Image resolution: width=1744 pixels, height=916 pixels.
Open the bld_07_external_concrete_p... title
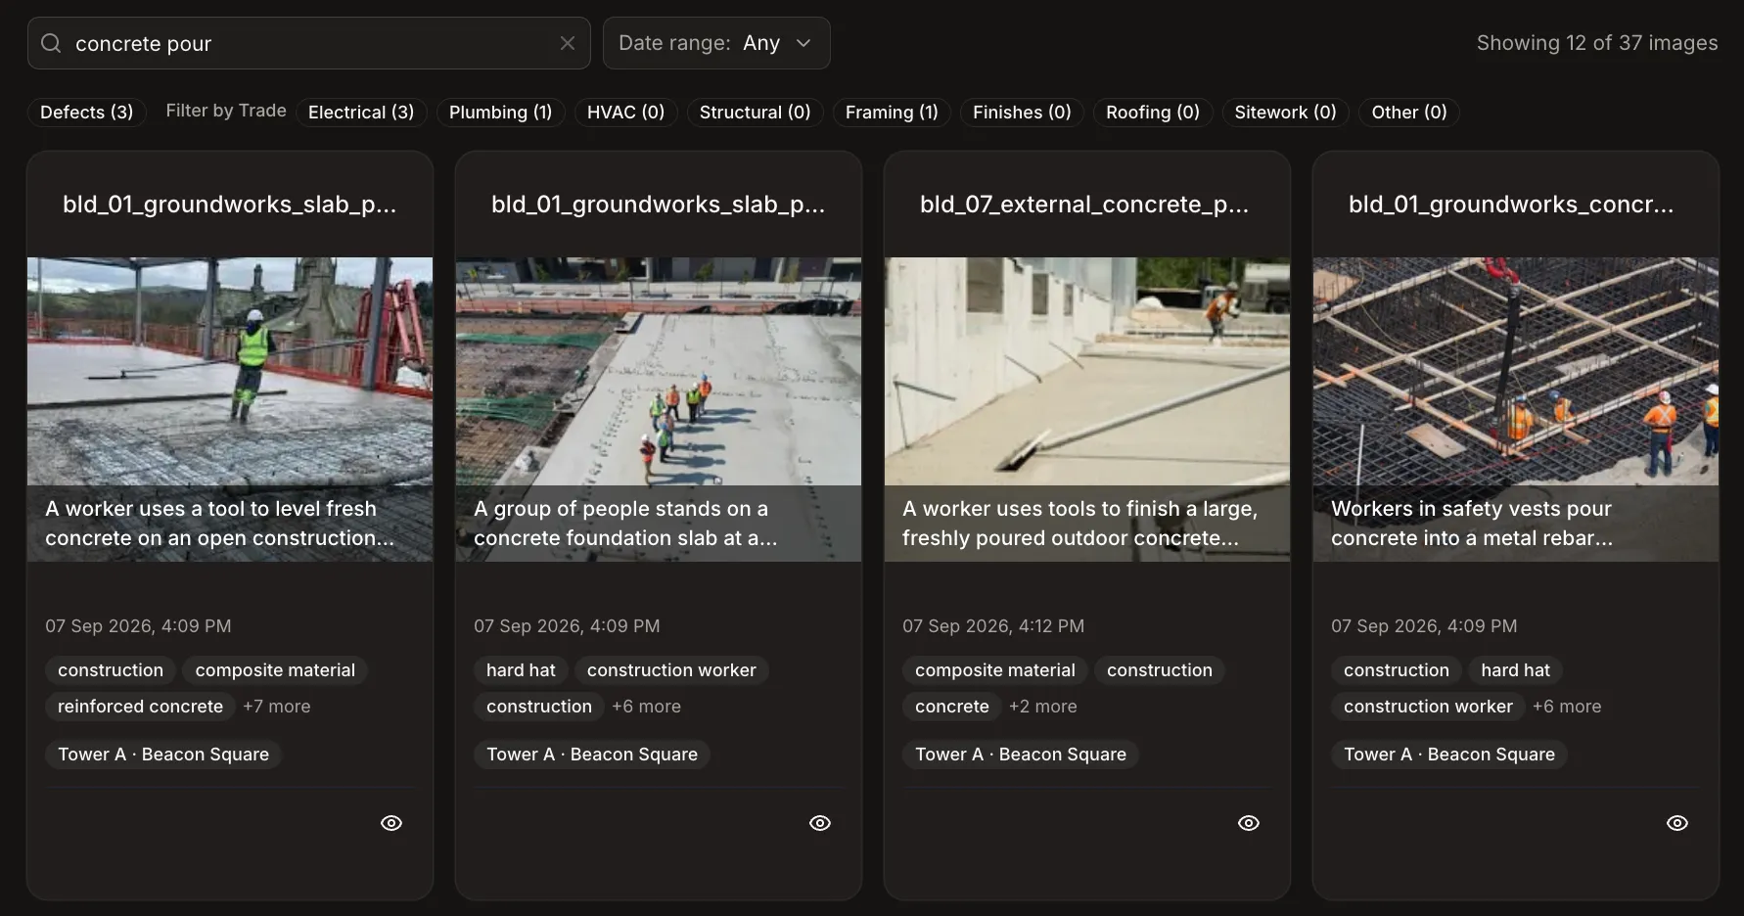coord(1084,205)
